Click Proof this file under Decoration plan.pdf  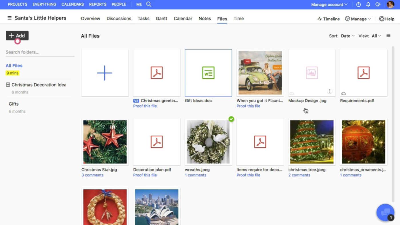click(x=145, y=175)
